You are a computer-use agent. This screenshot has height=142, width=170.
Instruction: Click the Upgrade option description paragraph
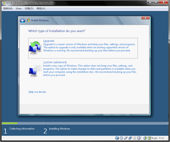point(89,47)
